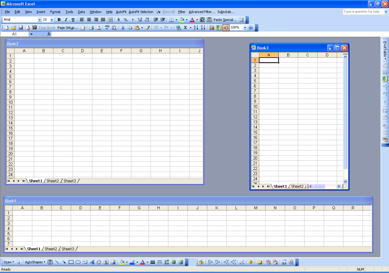Select the Rectangle drawing tool
Image resolution: width=389 pixels, height=273 pixels.
click(71, 262)
